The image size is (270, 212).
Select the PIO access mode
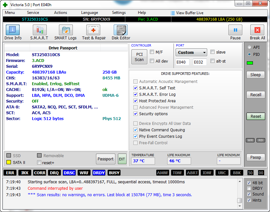pos(249,54)
